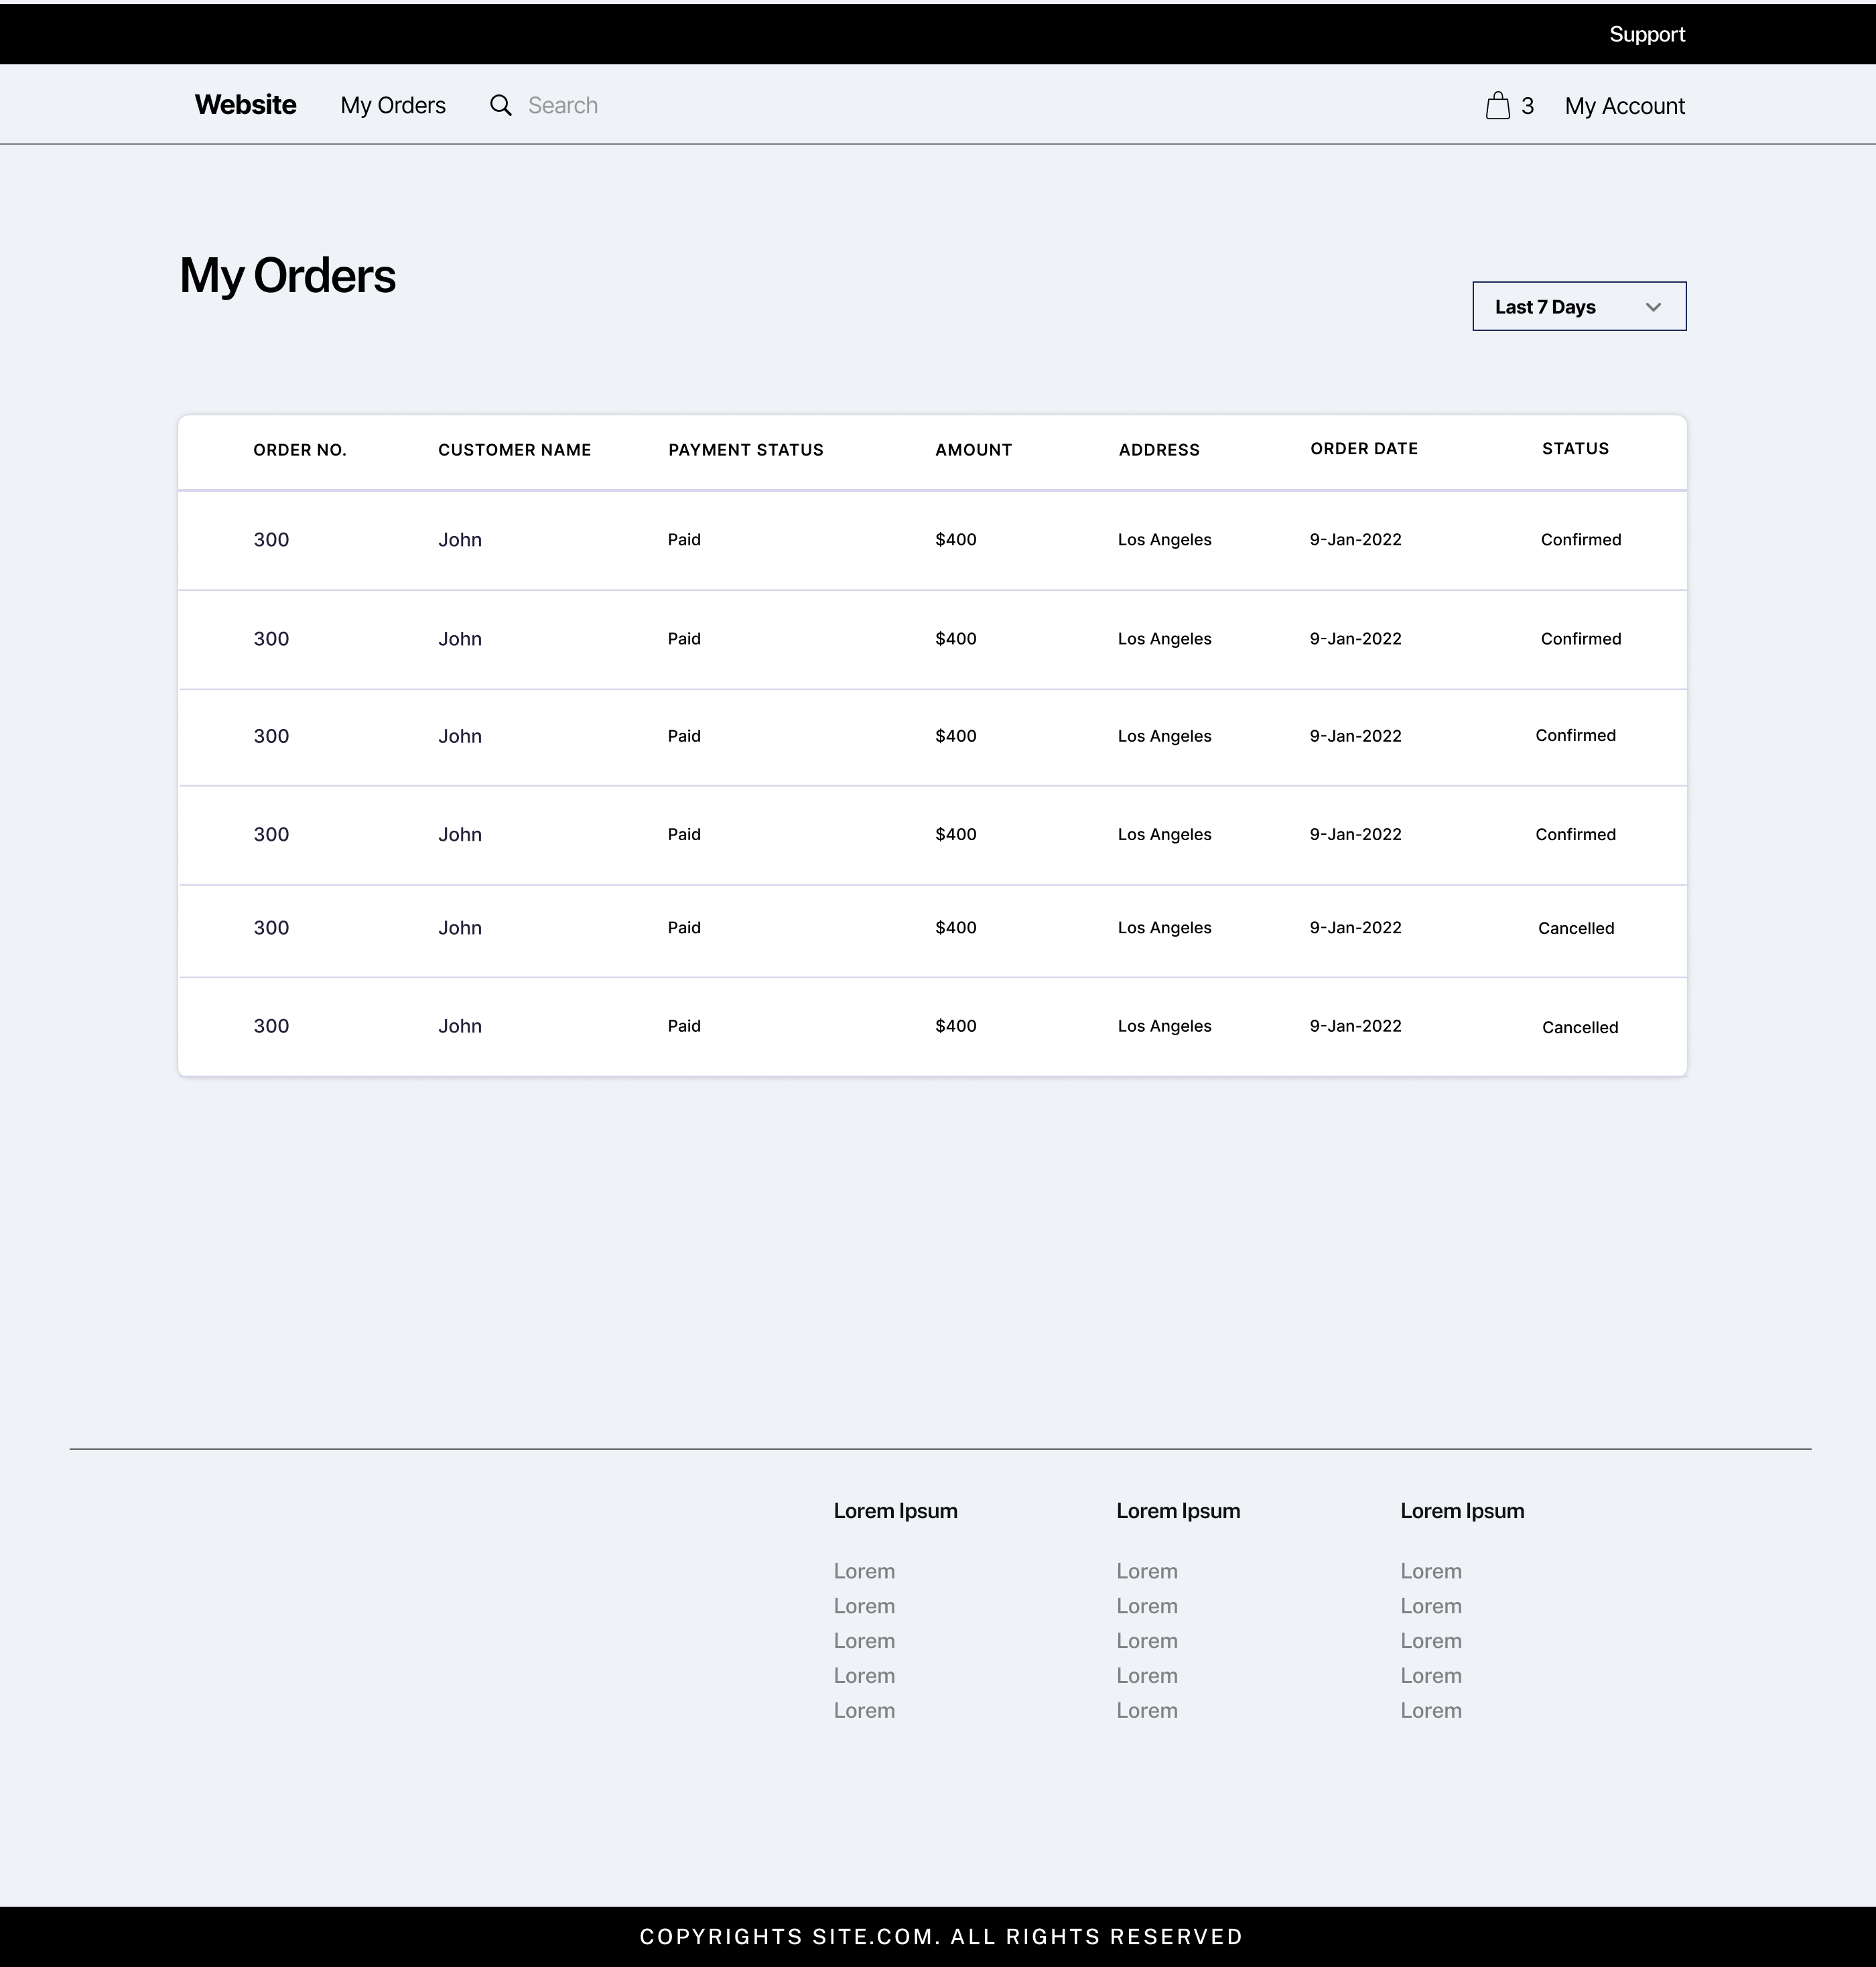Open first Lorem link in right footer column

(x=1431, y=1572)
